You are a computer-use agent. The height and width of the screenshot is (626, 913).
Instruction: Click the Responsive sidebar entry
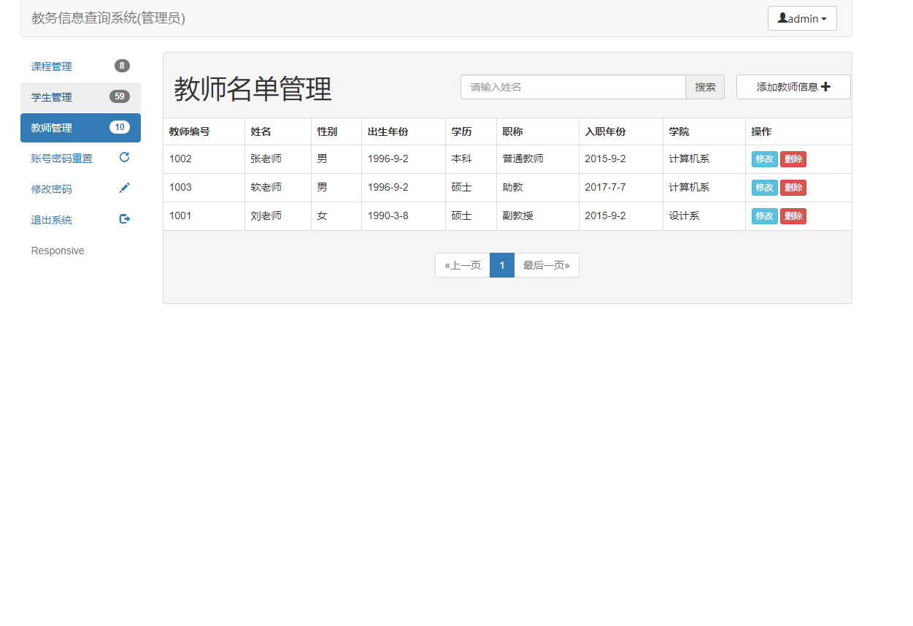[58, 251]
